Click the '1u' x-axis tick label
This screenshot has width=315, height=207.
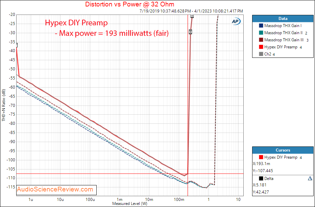(x=31, y=200)
